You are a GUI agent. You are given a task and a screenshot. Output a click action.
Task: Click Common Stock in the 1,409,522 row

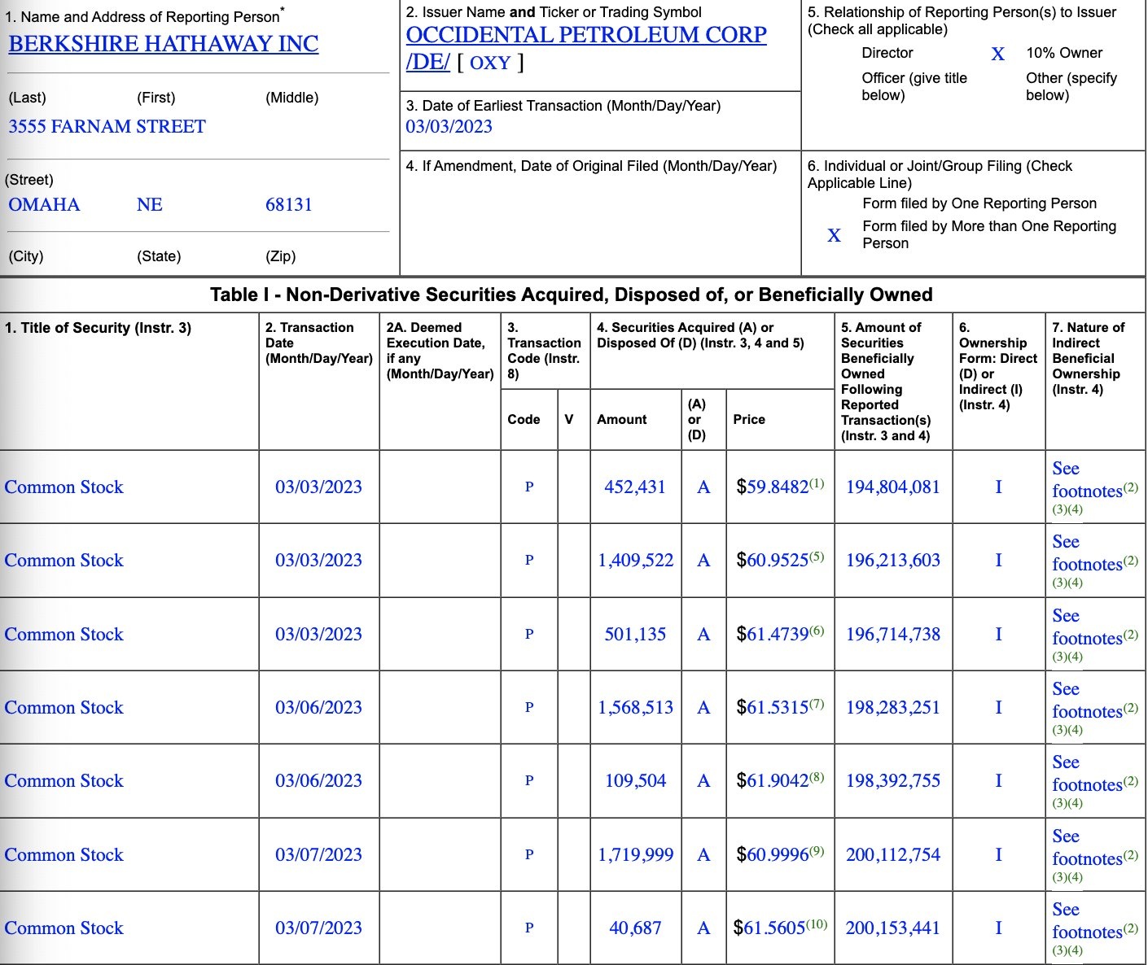pos(64,561)
